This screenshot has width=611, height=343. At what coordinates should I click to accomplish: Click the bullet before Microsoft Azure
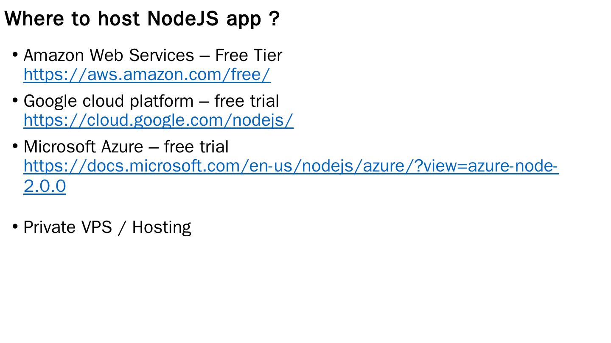coord(15,147)
